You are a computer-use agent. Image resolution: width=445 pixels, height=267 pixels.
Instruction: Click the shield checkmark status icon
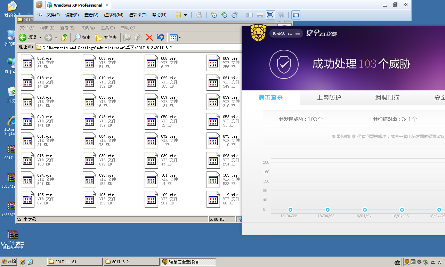point(284,64)
